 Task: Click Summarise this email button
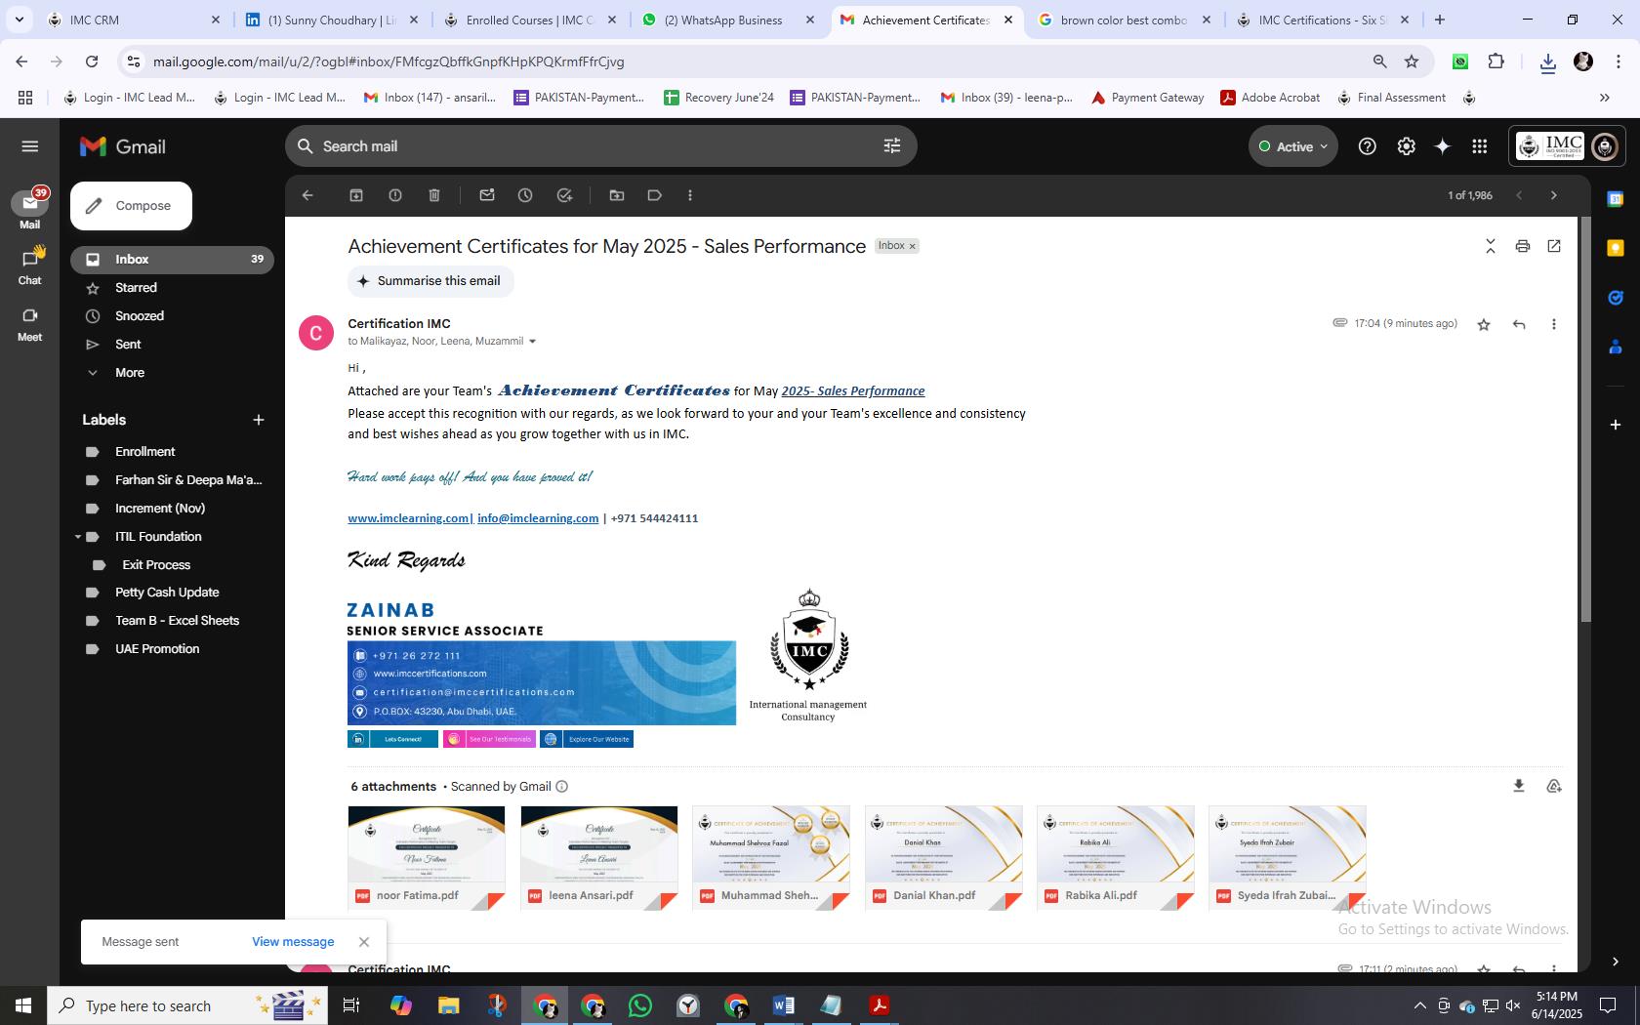click(x=430, y=281)
